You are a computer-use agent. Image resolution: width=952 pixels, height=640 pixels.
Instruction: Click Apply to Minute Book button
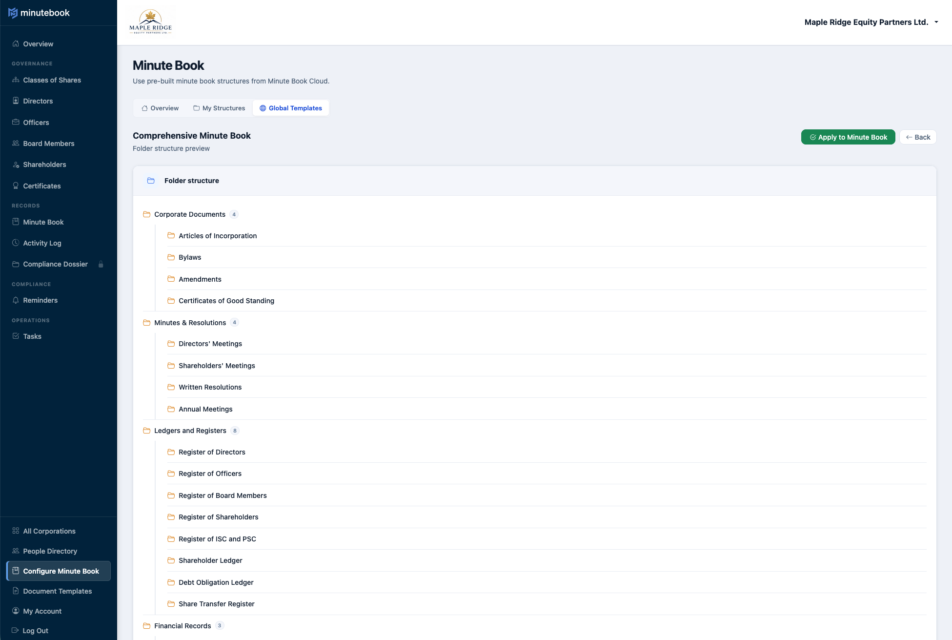click(848, 137)
